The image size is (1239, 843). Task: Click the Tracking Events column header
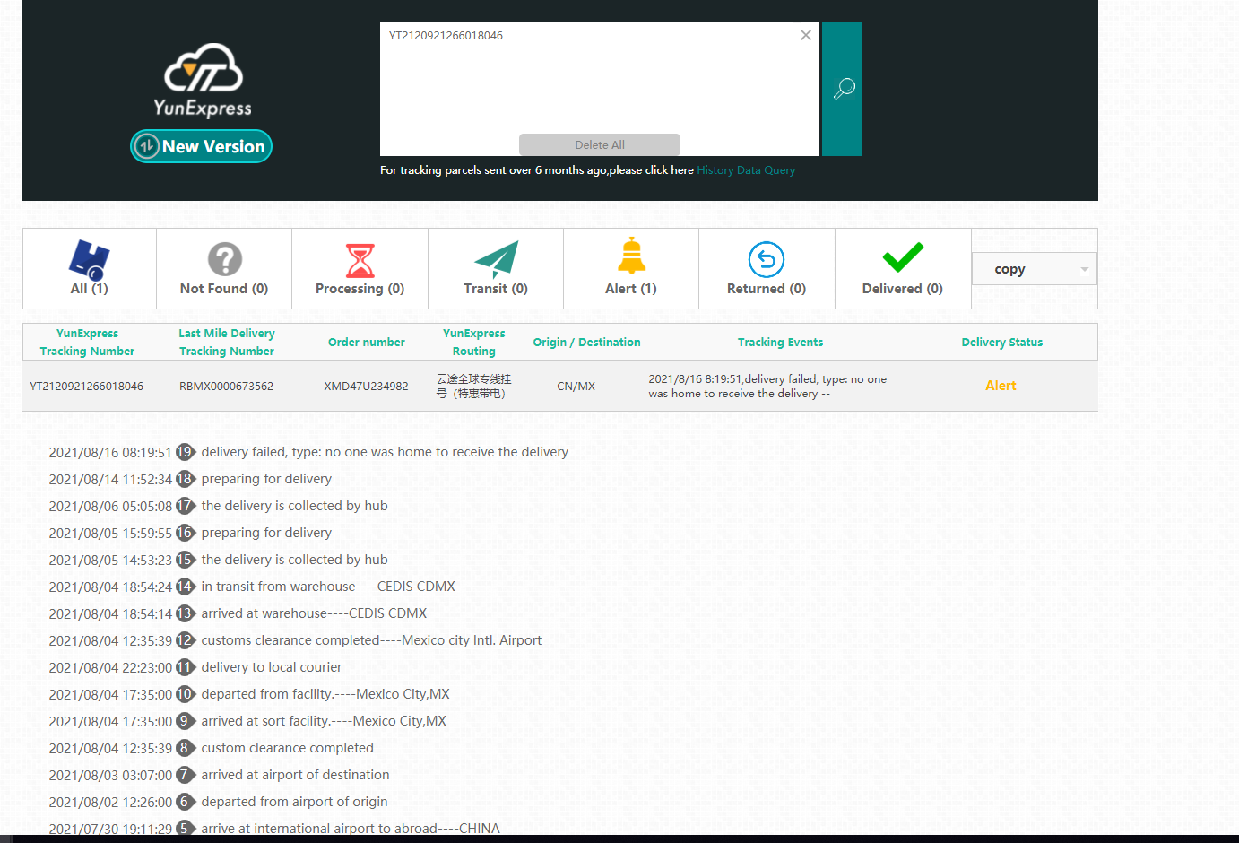pyautogui.click(x=780, y=342)
